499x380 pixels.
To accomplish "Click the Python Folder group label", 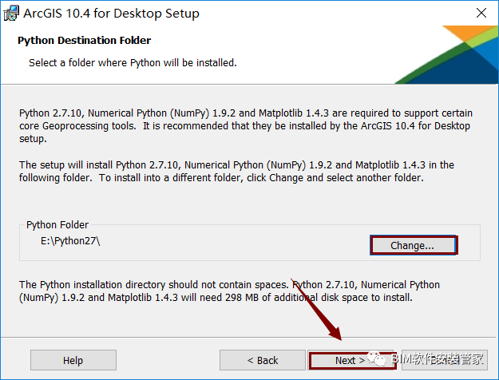I will click(57, 224).
